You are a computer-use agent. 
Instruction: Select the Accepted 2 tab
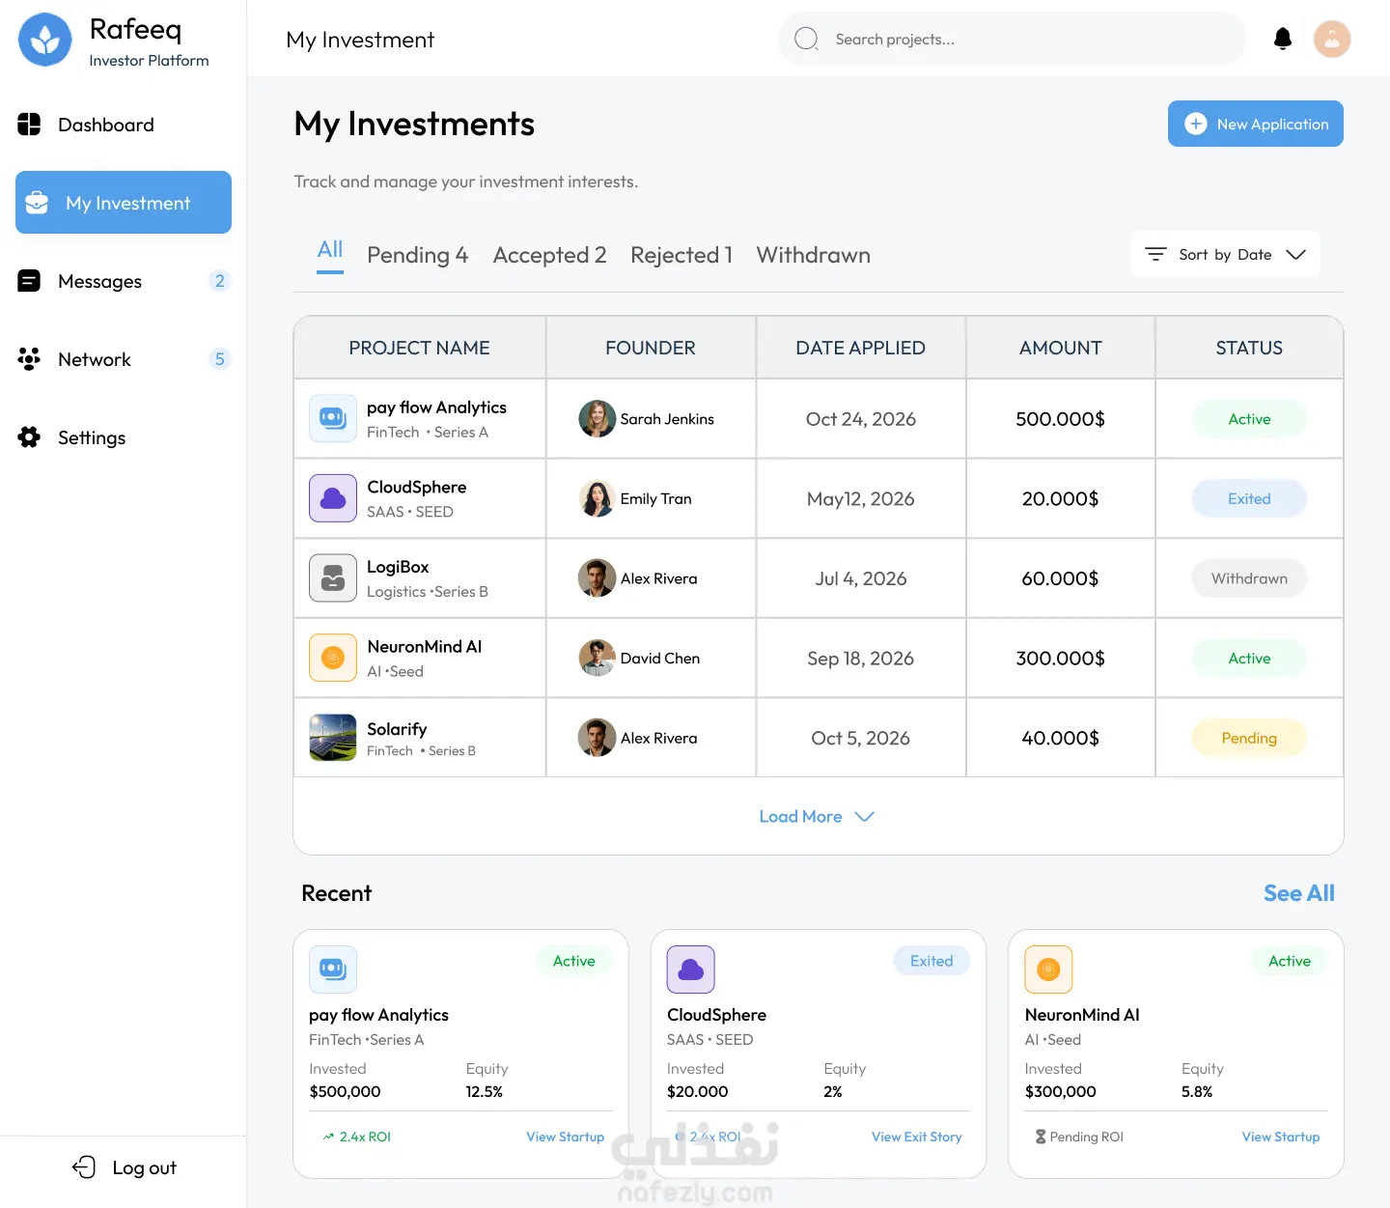[x=549, y=255]
